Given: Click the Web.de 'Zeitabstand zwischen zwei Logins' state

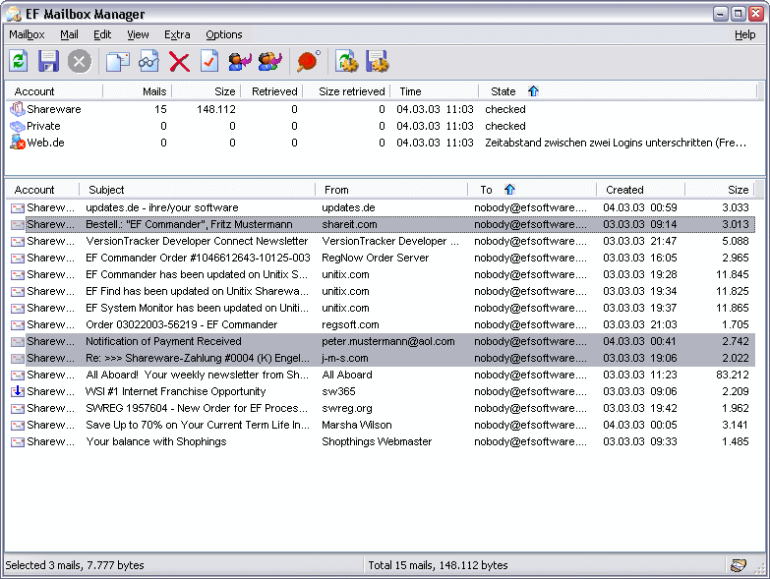Looking at the screenshot, I should [616, 143].
